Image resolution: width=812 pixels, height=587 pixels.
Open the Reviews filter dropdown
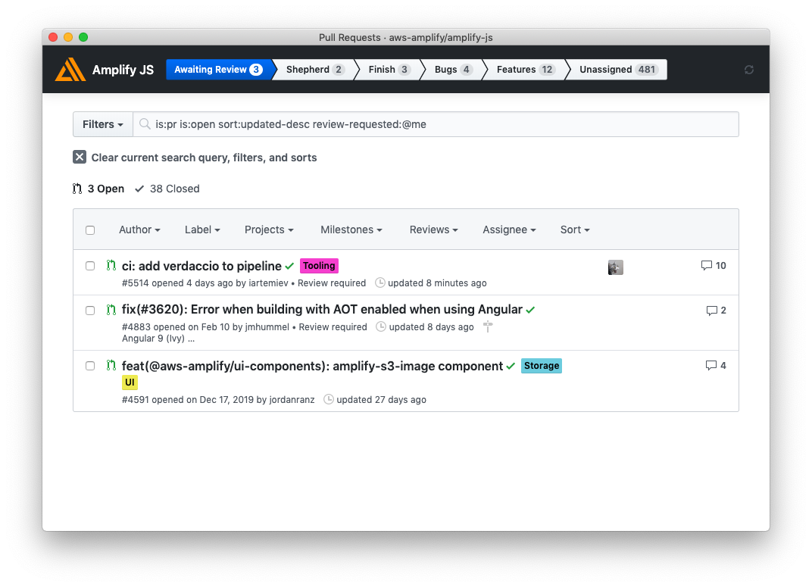pos(433,229)
